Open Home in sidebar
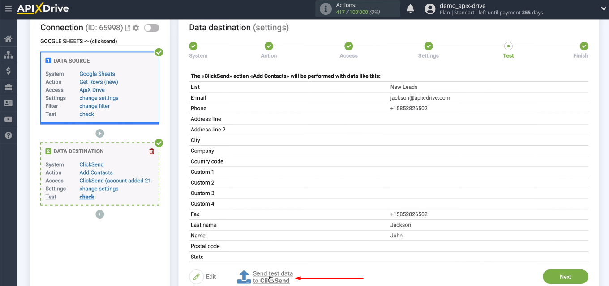The image size is (609, 286). (8, 39)
